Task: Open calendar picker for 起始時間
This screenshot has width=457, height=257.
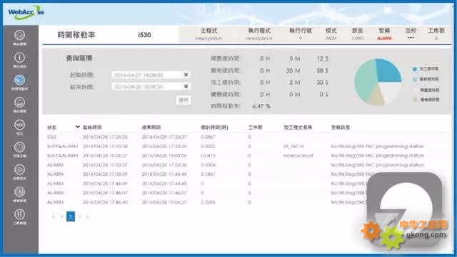Action: point(186,75)
